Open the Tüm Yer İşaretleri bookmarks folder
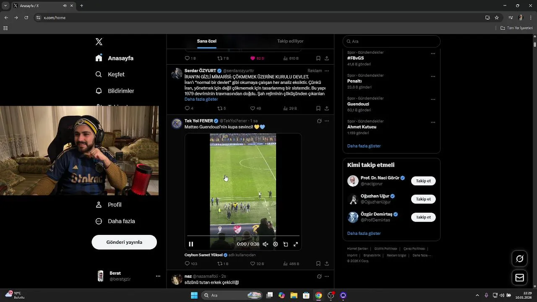This screenshot has width=537, height=302. (516, 28)
